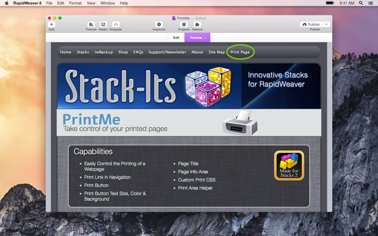Click the 9:41 AM clock
378x236 pixels.
click(347, 3)
